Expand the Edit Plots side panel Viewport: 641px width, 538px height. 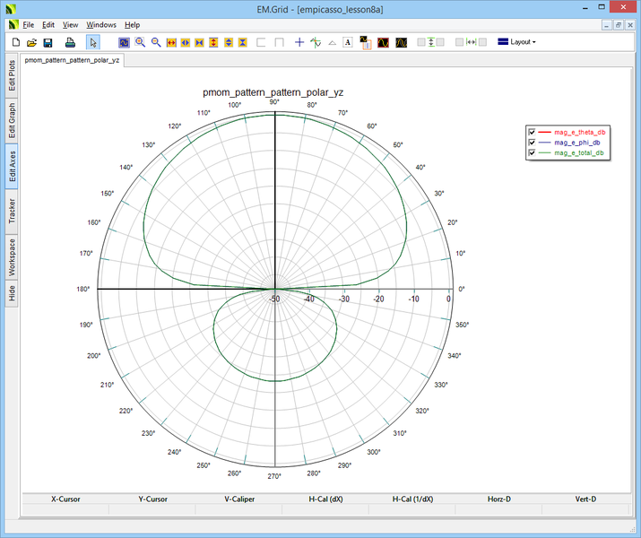point(12,78)
